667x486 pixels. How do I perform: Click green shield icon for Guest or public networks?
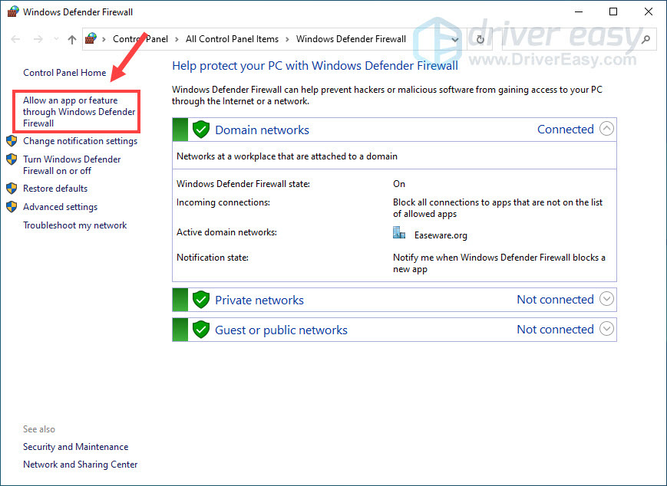[201, 330]
